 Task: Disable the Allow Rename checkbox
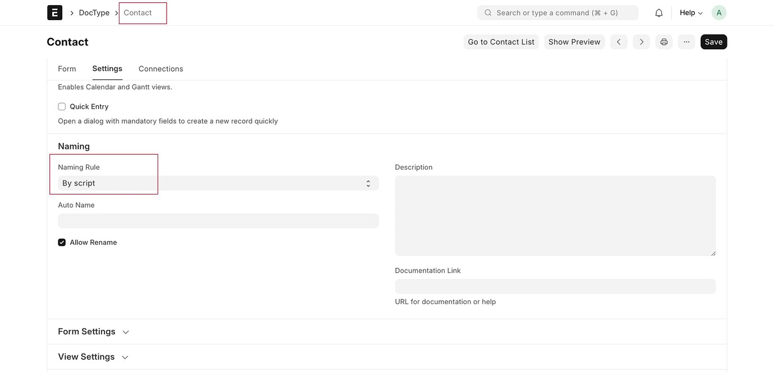[61, 242]
